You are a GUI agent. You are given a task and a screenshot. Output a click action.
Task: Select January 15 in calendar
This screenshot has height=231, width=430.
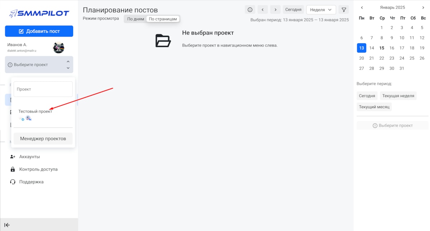(x=382, y=48)
